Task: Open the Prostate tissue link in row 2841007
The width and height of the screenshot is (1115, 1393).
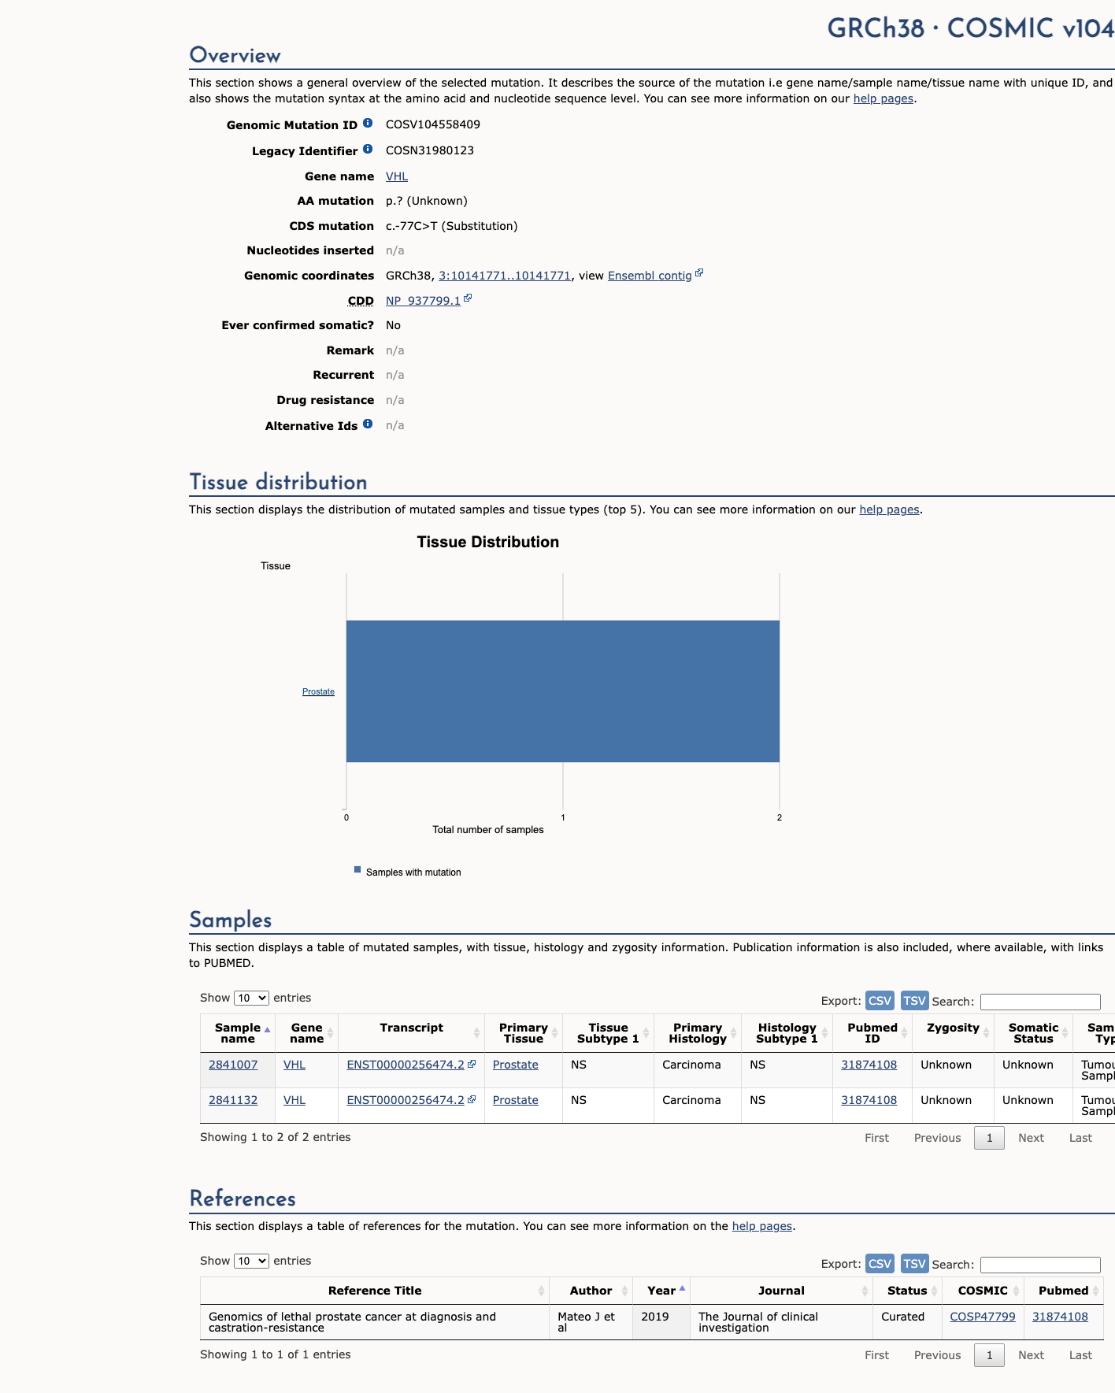Action: (x=516, y=1065)
